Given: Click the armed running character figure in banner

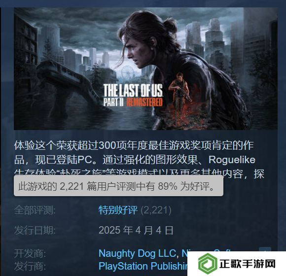Looking at the screenshot, I should 179,88.
